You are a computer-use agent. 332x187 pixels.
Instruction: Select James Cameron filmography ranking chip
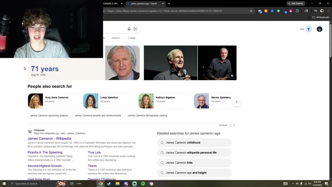click(147, 116)
